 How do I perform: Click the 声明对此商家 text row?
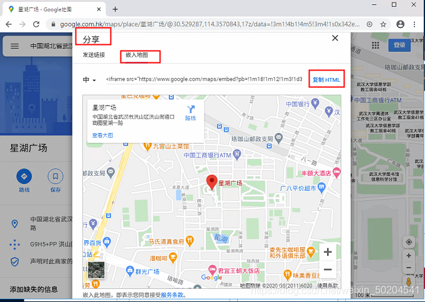point(51,261)
